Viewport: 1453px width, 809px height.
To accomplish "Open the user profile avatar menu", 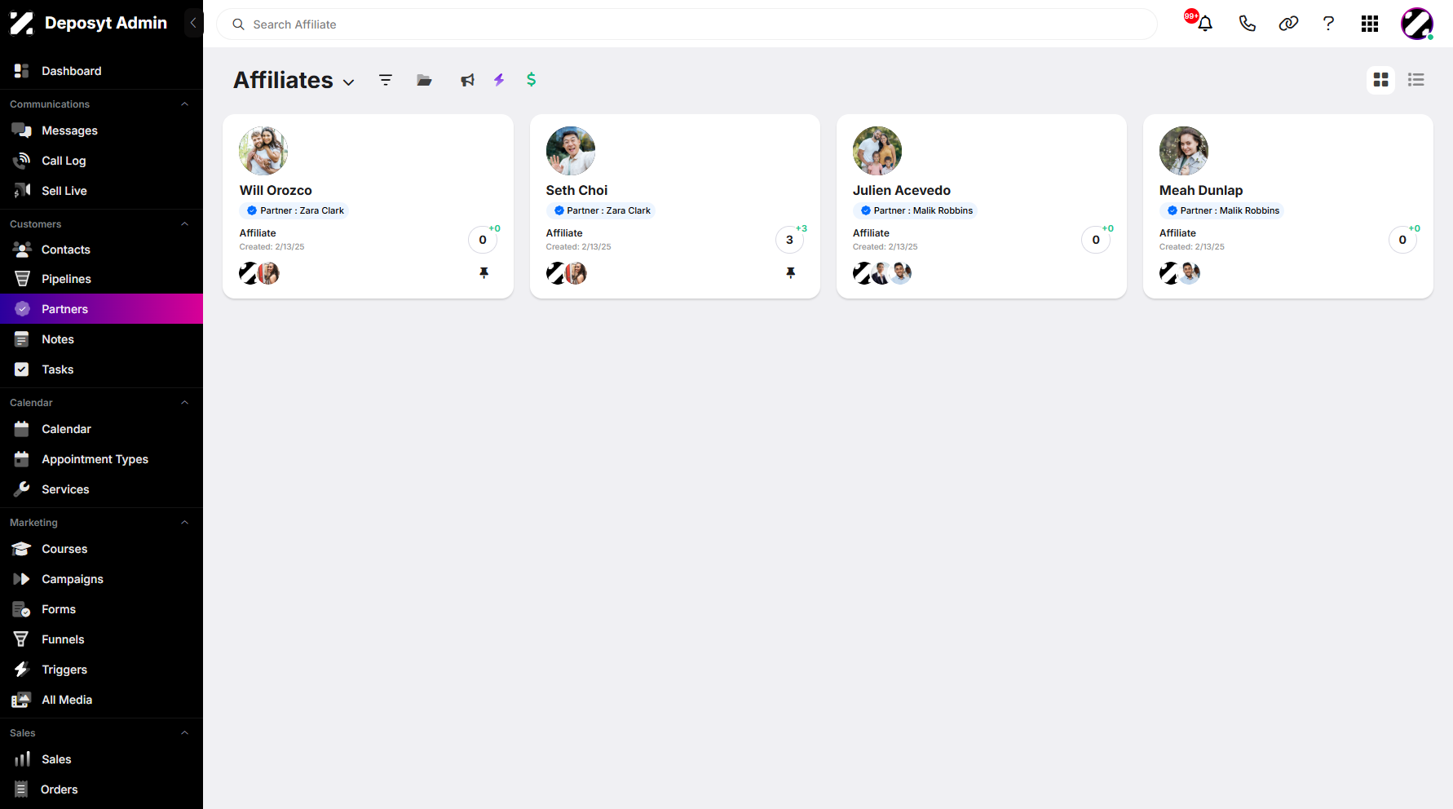I will point(1417,24).
